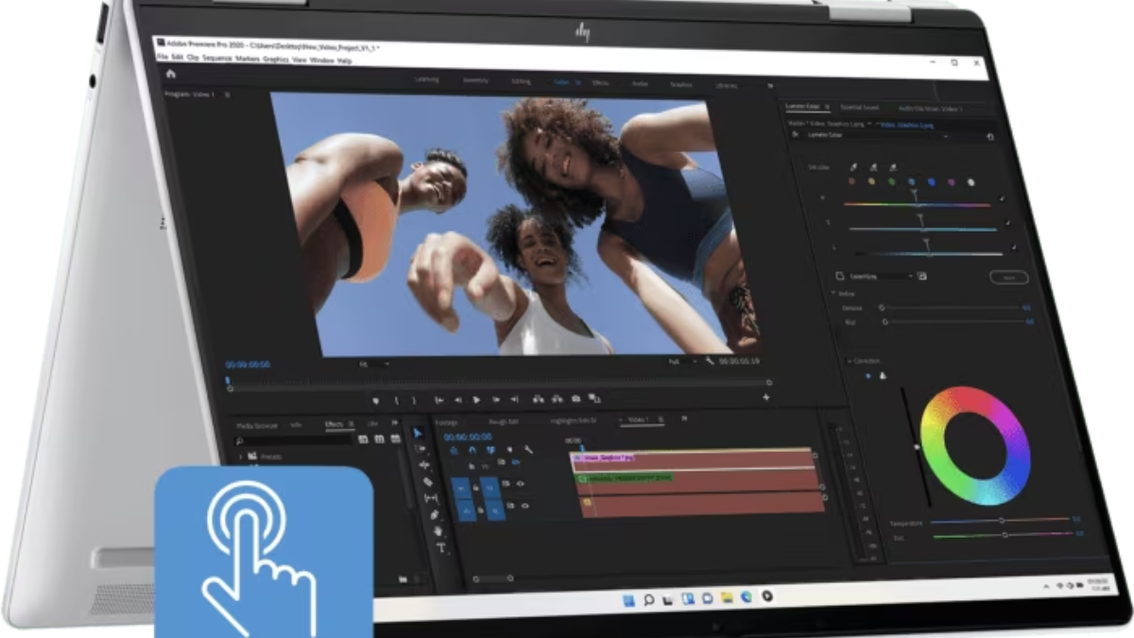Click Go to In point
This screenshot has width=1134, height=638.
(x=439, y=400)
